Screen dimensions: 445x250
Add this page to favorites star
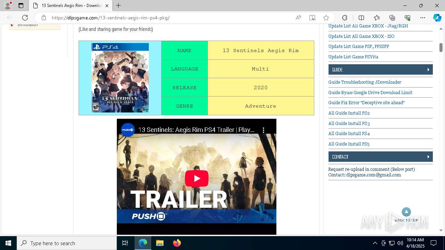(x=326, y=18)
